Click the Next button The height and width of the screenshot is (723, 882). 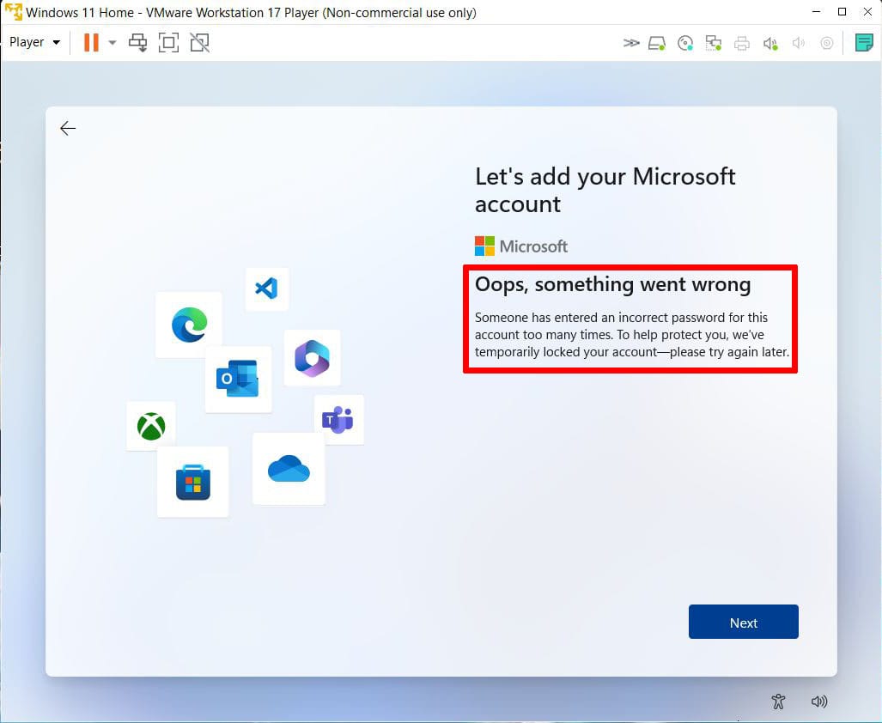coord(743,622)
